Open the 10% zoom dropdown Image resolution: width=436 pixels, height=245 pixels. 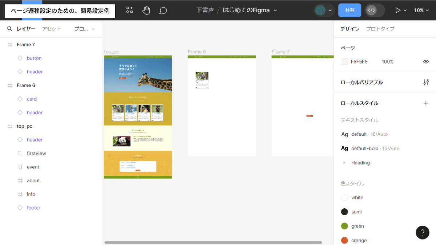point(421,10)
